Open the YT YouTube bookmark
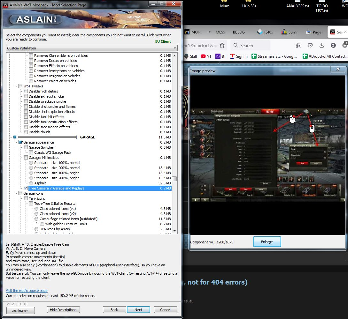Viewport: 348px width, 319px height. coord(206,56)
